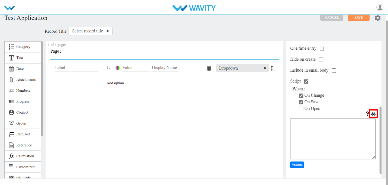Toggle Hide on create checkbox
This screenshot has height=185, width=388.
[321, 60]
